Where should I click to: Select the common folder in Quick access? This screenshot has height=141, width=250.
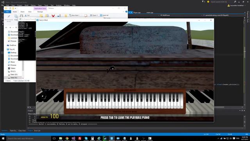[12, 38]
